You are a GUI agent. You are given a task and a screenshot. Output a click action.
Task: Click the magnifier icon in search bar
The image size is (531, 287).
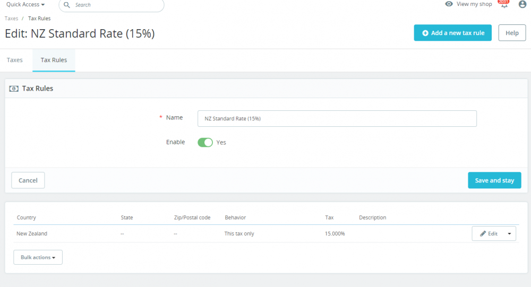pyautogui.click(x=67, y=5)
